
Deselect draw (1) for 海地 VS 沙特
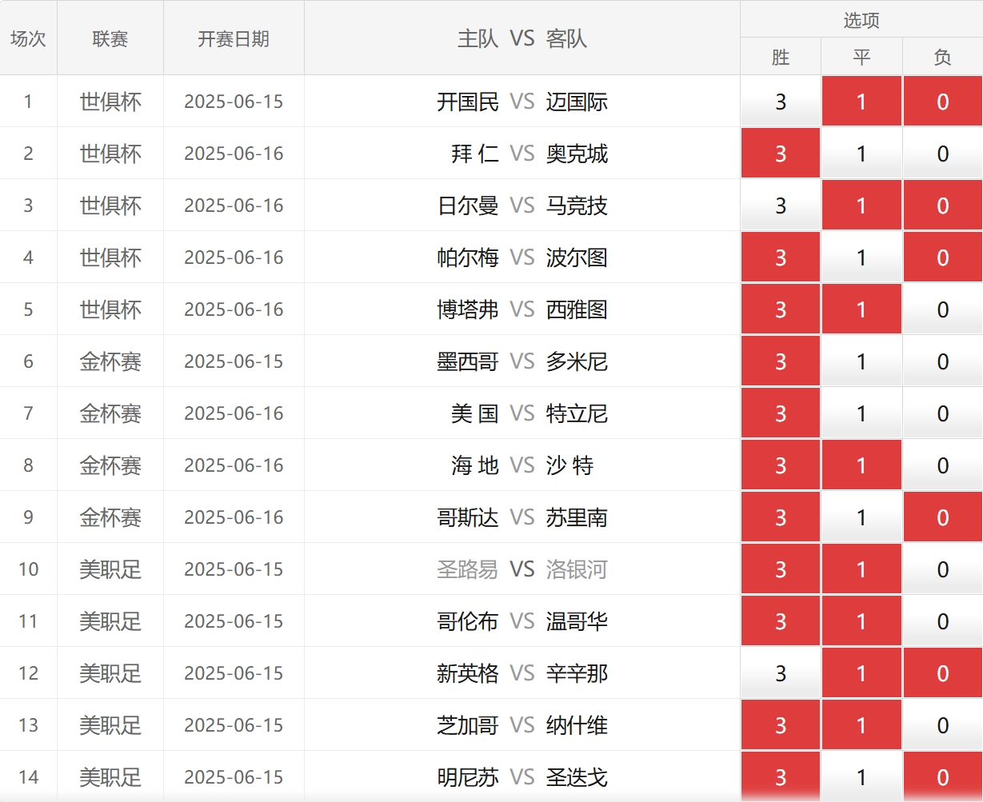[x=861, y=465]
